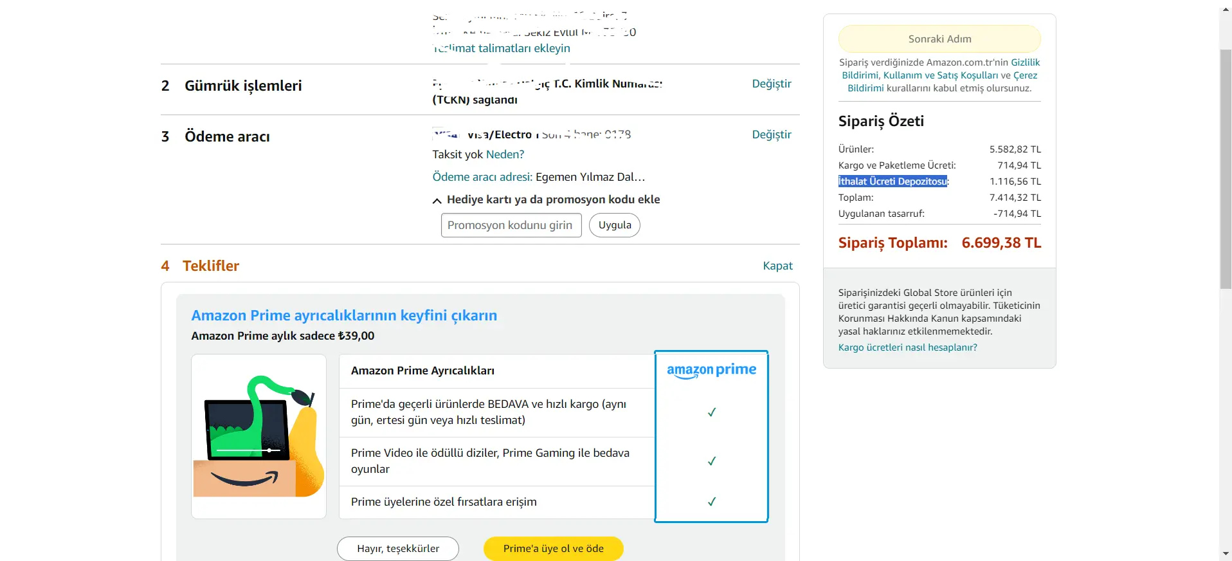
Task: Click the Amazon Prime Ayrıcalıkları table header
Action: pyautogui.click(x=422, y=371)
